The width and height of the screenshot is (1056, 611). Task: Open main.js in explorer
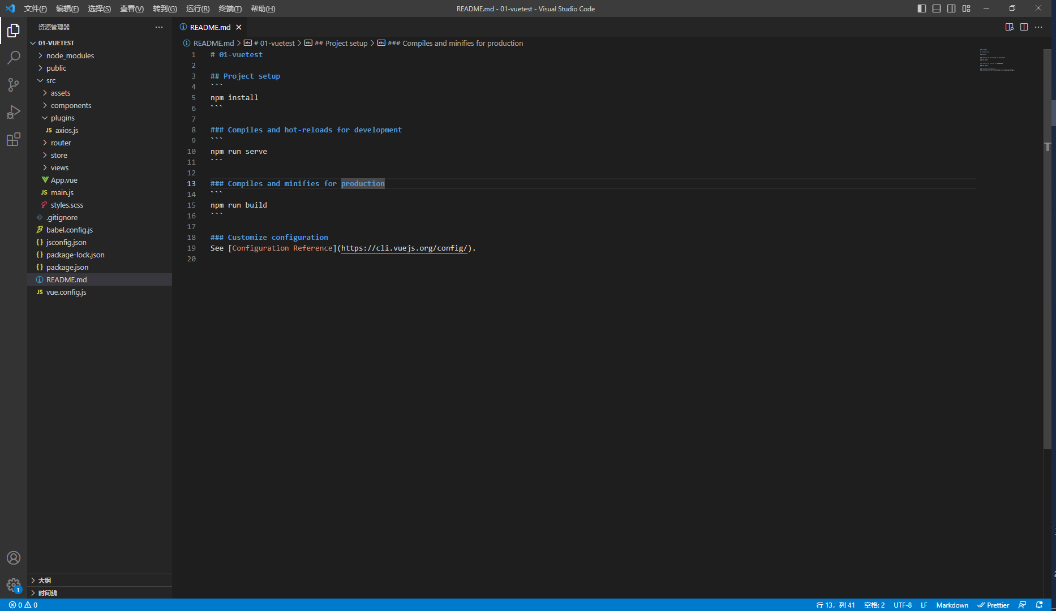(x=100, y=192)
